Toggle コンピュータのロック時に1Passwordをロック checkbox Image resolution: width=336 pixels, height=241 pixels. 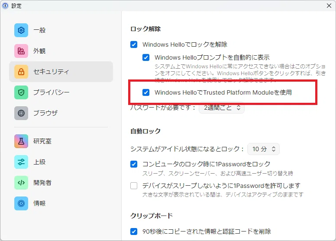point(134,164)
